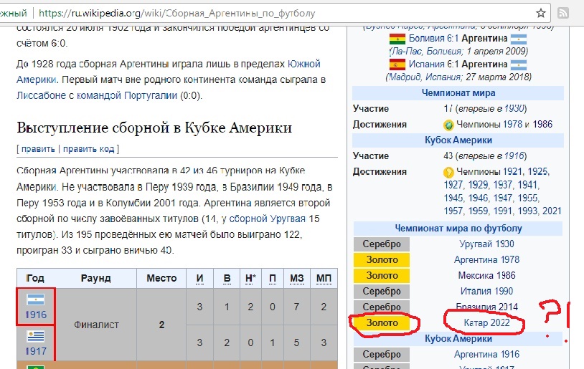The image size is (584, 369).
Task: Bookmark this page with the star icon
Action: tap(540, 14)
